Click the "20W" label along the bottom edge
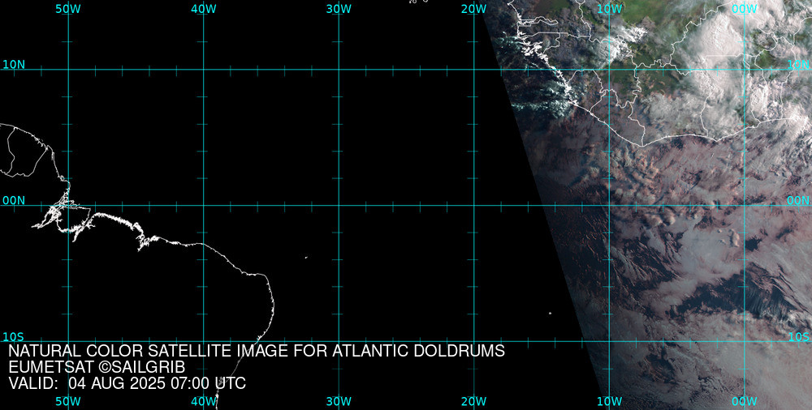This screenshot has width=812, height=410. pos(474,402)
